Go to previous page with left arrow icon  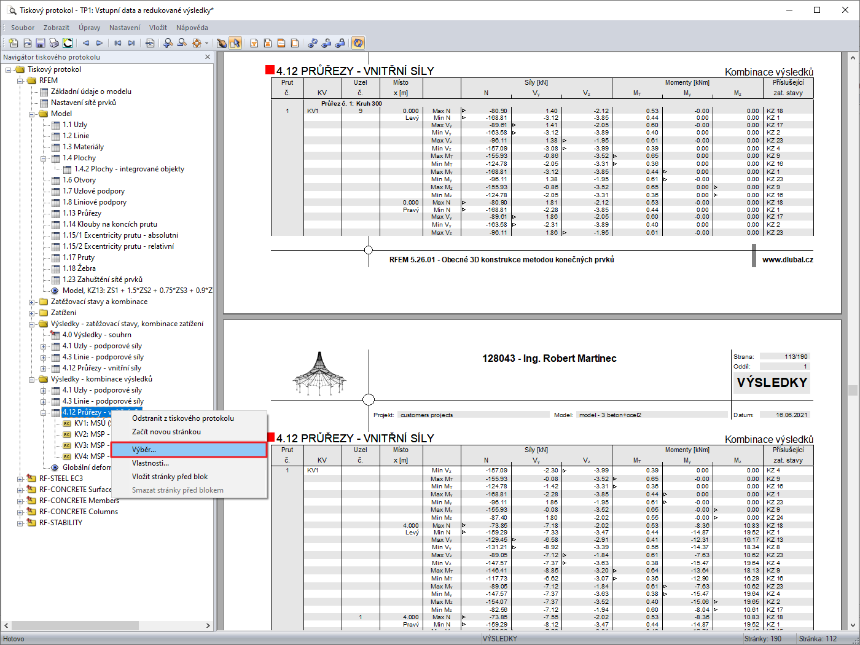pyautogui.click(x=86, y=43)
